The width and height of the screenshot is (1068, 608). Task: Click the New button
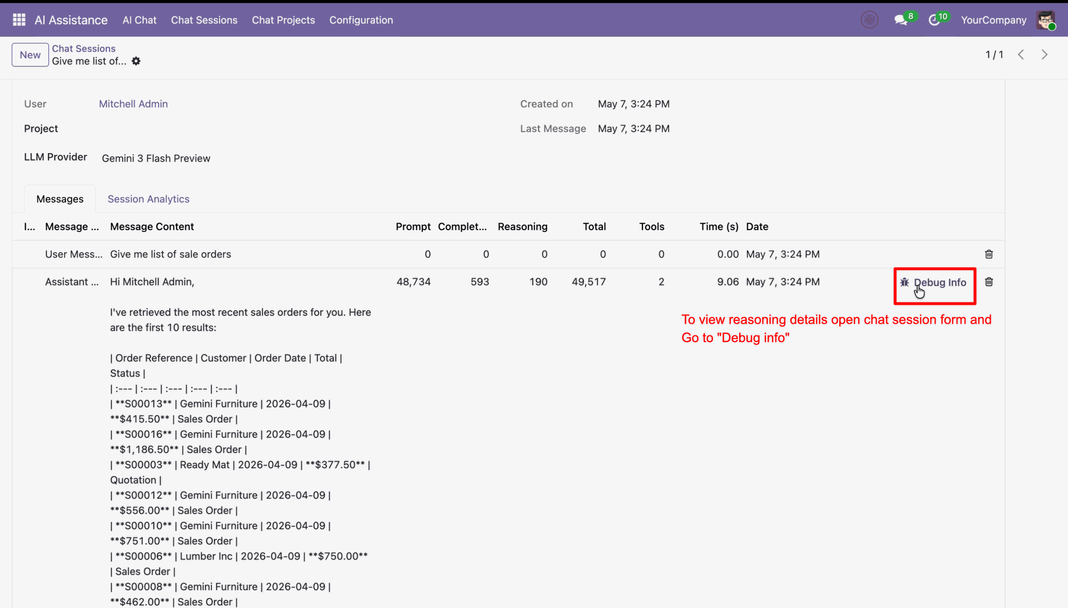[30, 55]
